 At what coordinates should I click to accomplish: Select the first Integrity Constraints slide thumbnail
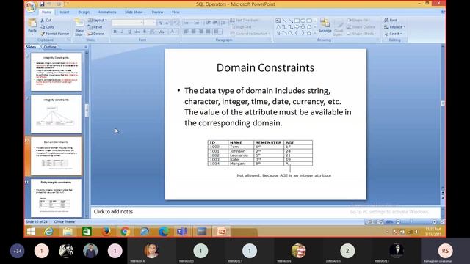[56, 72]
